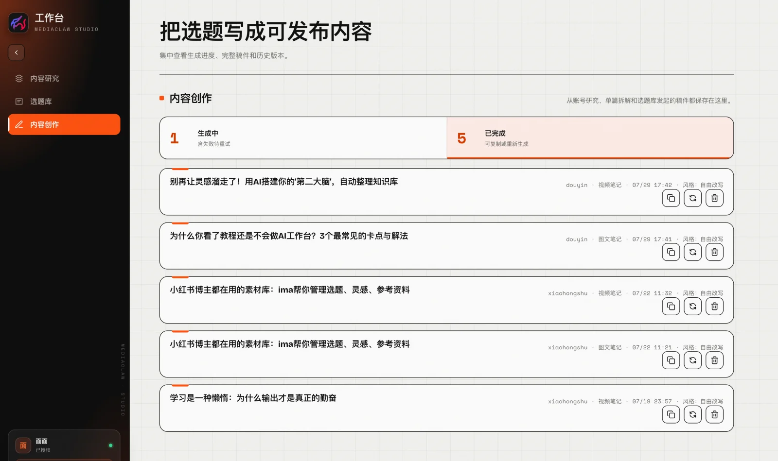Open 选题库 in the sidebar
The height and width of the screenshot is (461, 778).
(64, 102)
